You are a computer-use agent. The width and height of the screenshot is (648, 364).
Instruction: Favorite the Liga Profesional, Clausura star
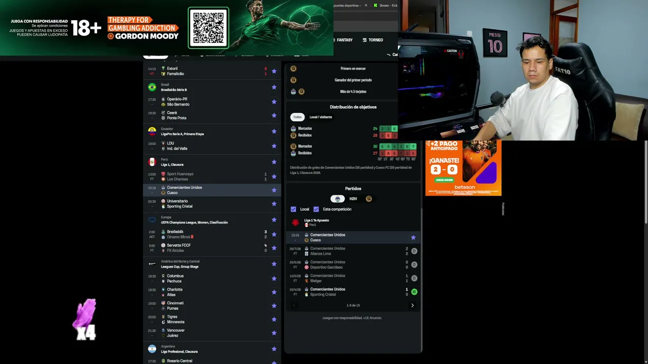274,349
